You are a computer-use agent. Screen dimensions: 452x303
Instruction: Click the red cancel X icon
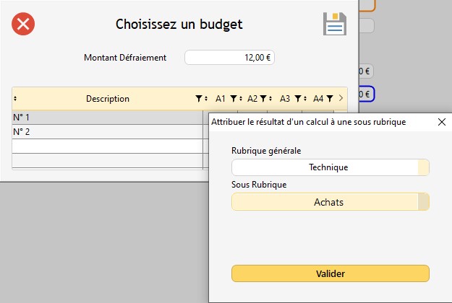23,25
